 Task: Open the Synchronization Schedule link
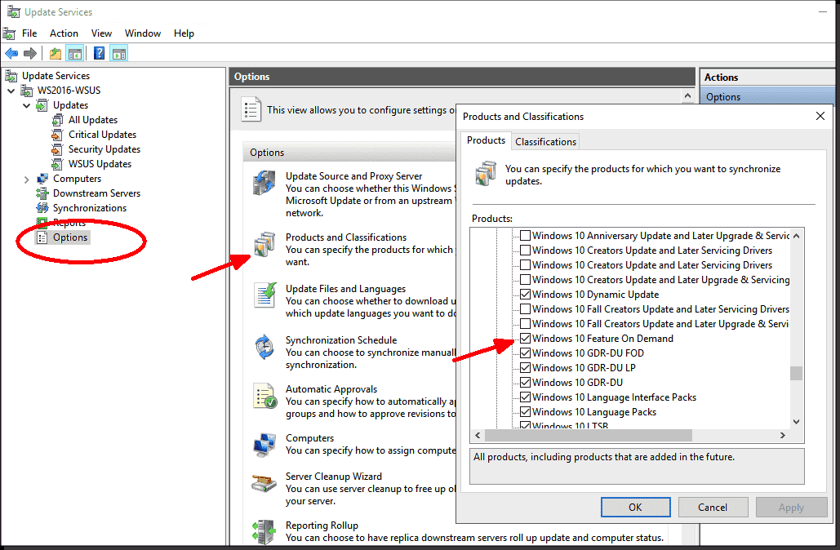[341, 340]
